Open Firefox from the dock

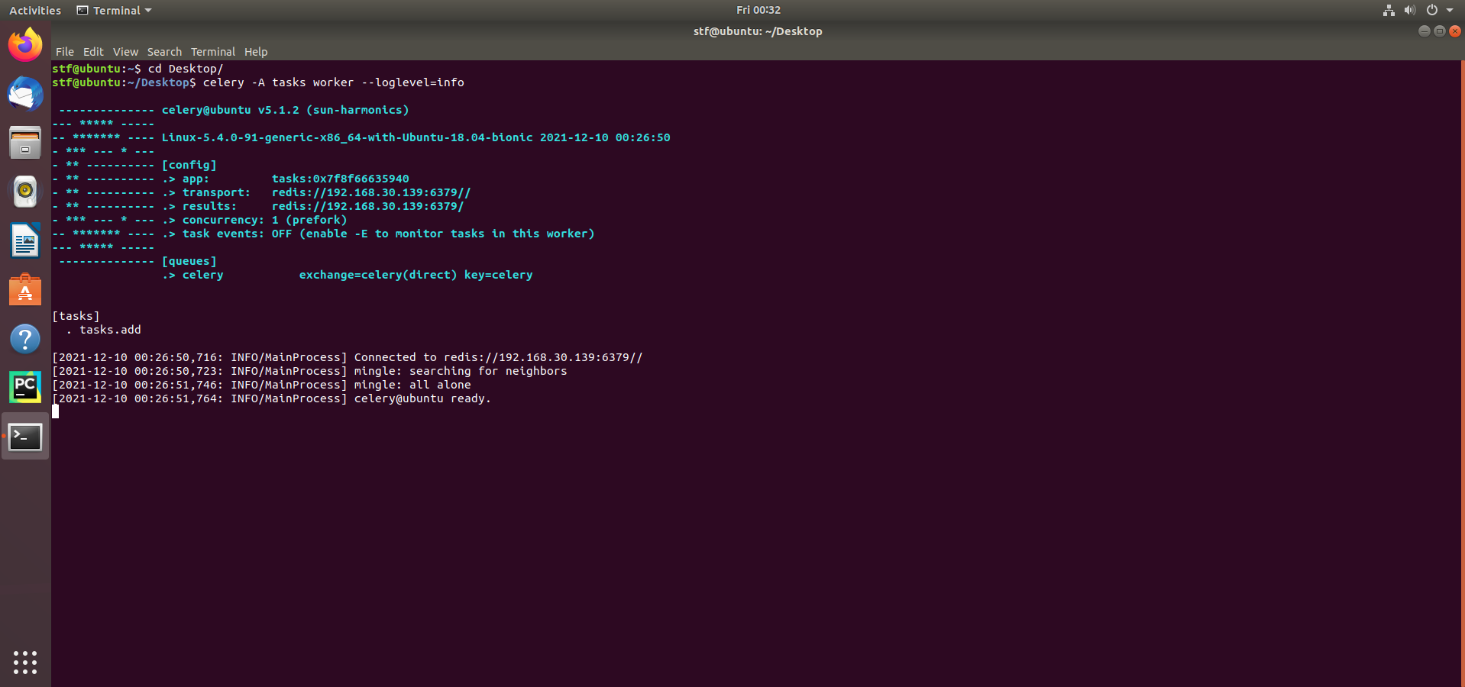tap(25, 44)
